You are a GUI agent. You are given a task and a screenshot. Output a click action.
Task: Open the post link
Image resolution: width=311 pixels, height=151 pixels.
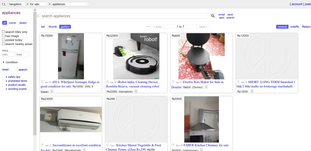308,4
